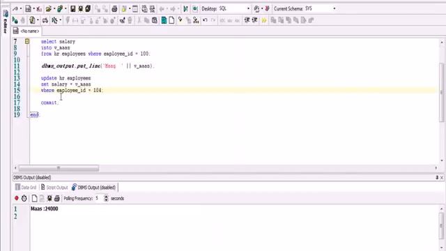The height and width of the screenshot is (251, 446).
Task: Click the Editor icon in left sidebar
Action: [x=5, y=13]
